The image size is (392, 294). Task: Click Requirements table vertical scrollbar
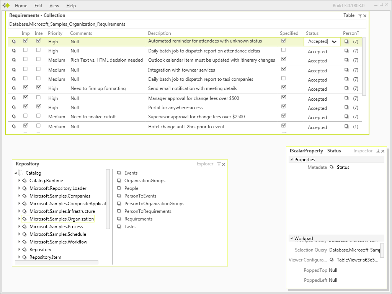coord(364,67)
